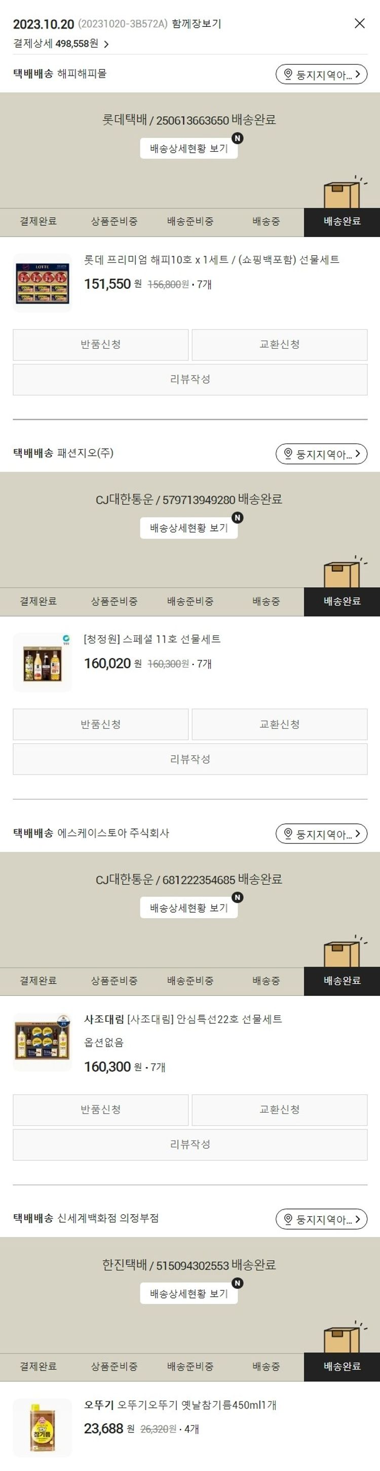Expand payment details 결제상세 498,558원 chevron
Image resolution: width=380 pixels, height=1471 pixels.
106,44
